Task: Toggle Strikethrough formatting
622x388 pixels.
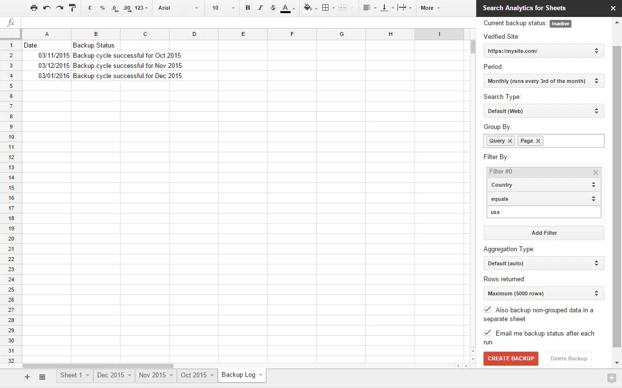Action: 273,8
